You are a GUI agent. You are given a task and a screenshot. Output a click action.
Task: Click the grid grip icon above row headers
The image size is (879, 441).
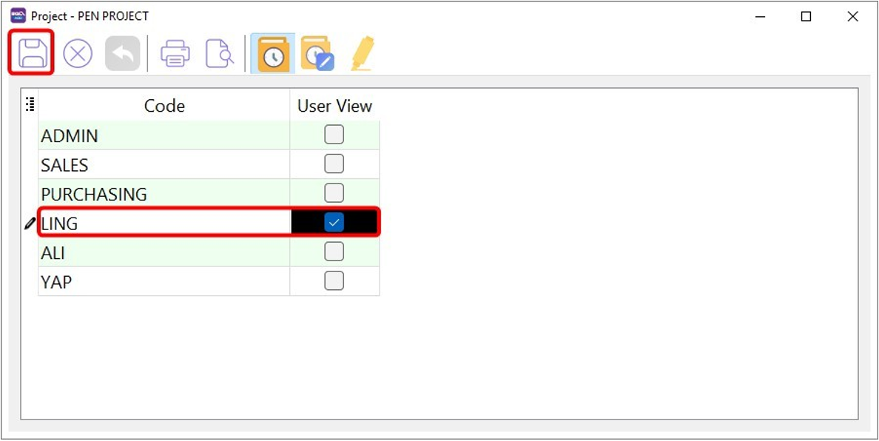click(x=30, y=104)
